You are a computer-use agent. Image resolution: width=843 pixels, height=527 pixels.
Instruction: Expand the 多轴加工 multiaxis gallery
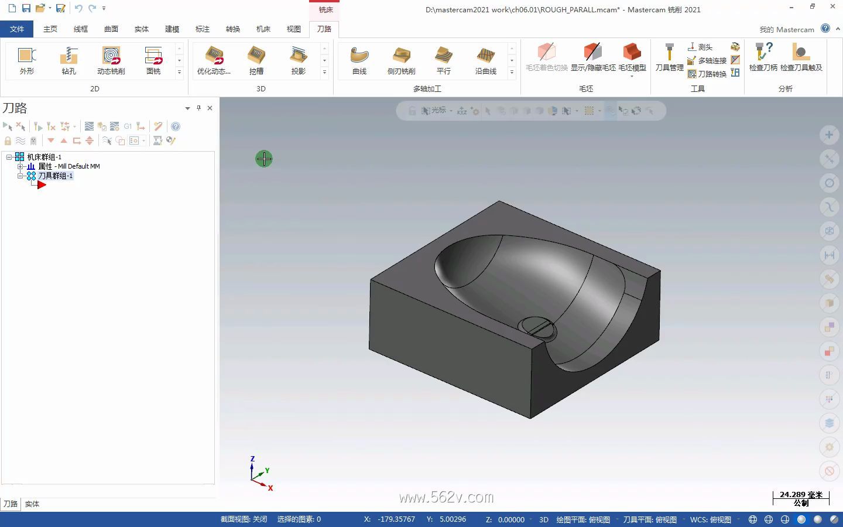click(x=512, y=72)
